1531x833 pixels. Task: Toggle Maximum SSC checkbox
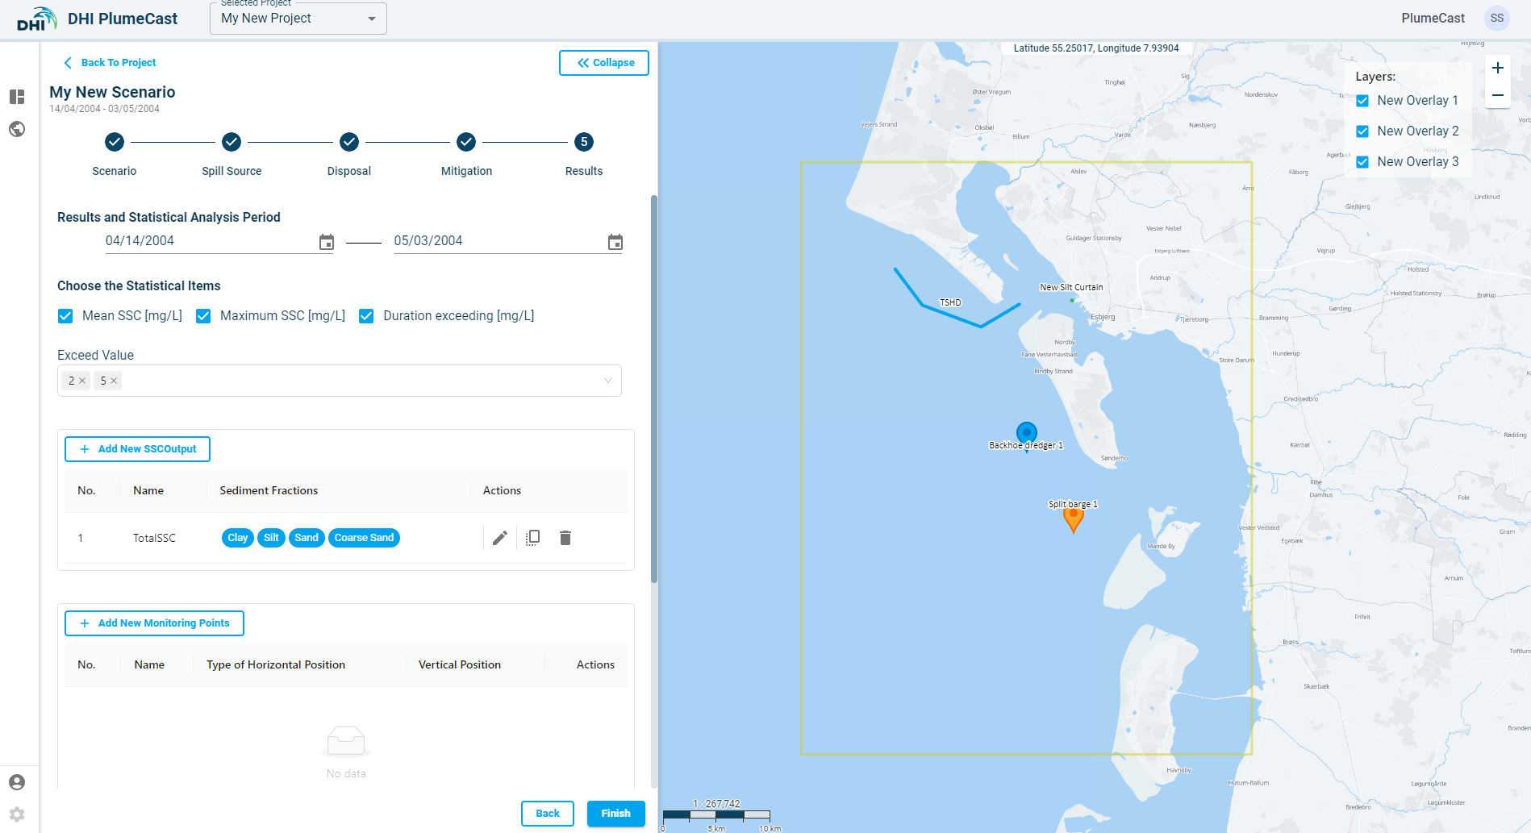tap(204, 316)
